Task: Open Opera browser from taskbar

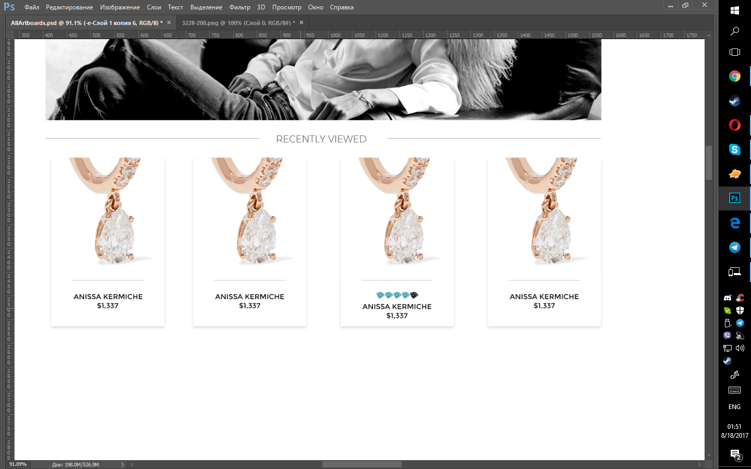Action: coord(735,125)
